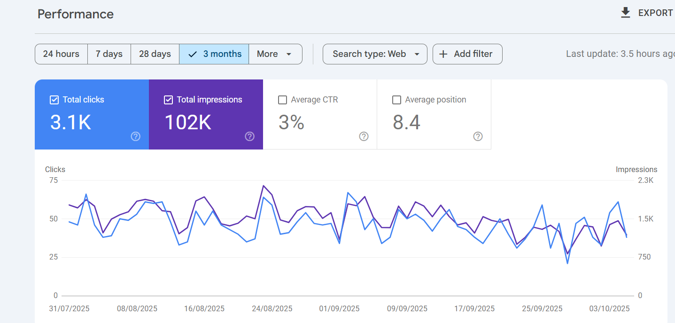Image resolution: width=675 pixels, height=323 pixels.
Task: Uncheck the Total impressions checkbox
Action: (168, 100)
